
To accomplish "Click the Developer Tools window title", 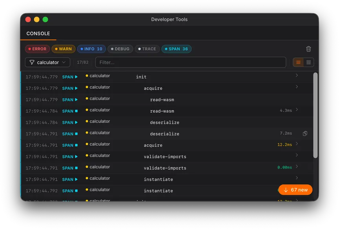I will (x=169, y=20).
